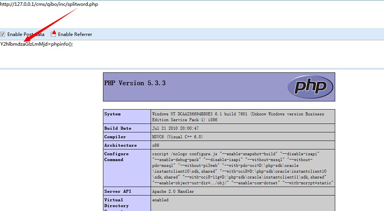
Task: Click the Enable Referrer label text
Action: (75, 34)
